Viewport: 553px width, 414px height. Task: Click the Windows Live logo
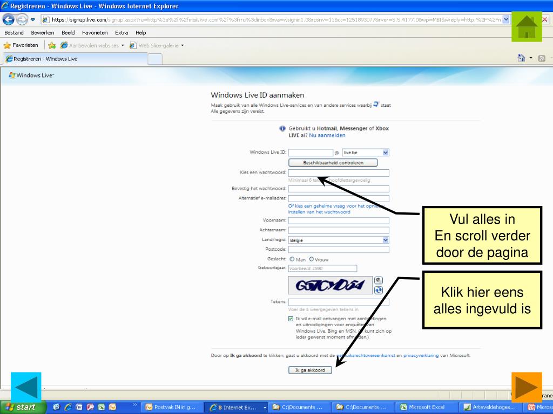point(31,75)
